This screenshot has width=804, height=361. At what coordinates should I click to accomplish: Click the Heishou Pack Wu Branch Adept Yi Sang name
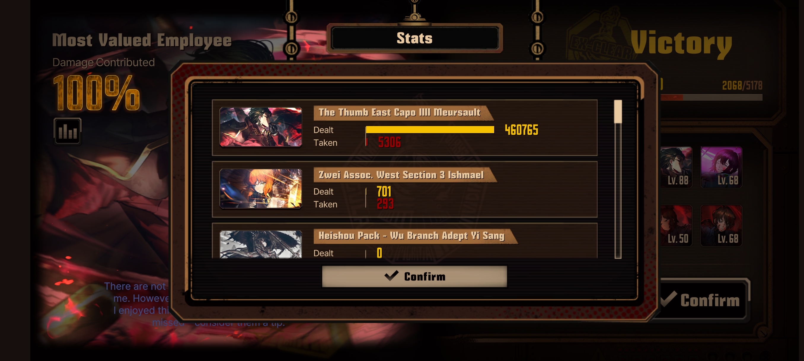[x=411, y=236]
